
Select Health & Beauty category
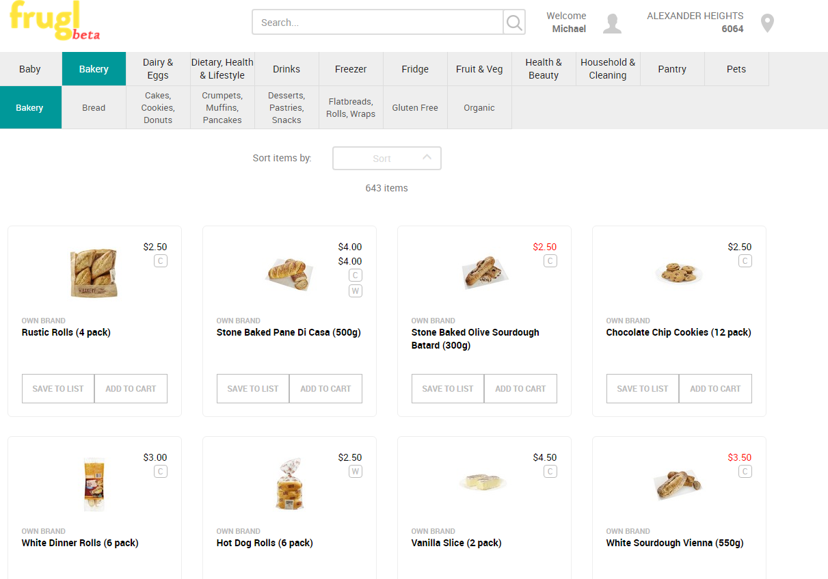544,69
